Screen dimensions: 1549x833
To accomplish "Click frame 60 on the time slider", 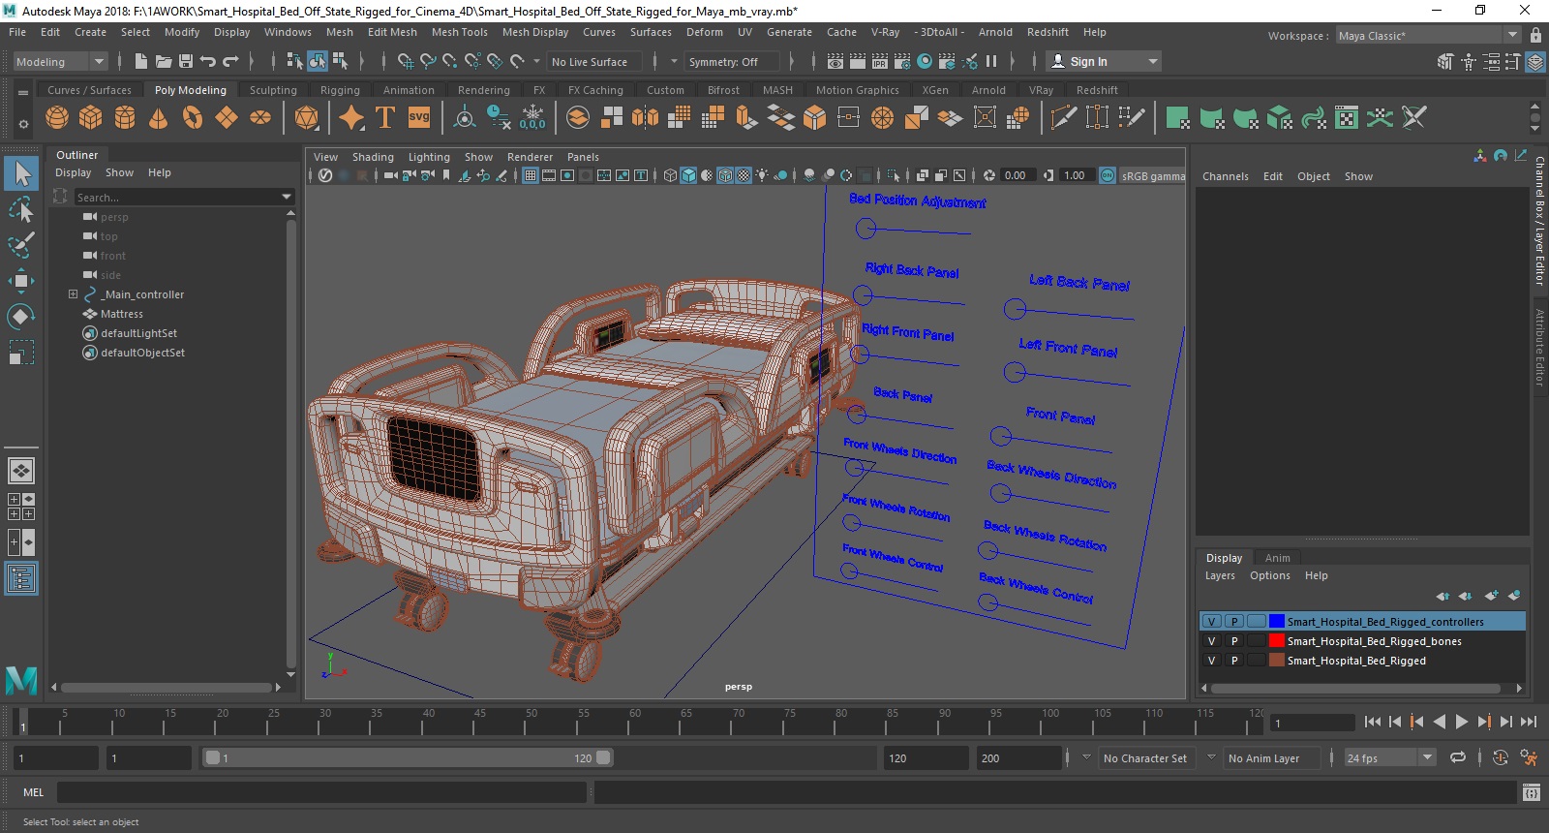I will tap(634, 723).
